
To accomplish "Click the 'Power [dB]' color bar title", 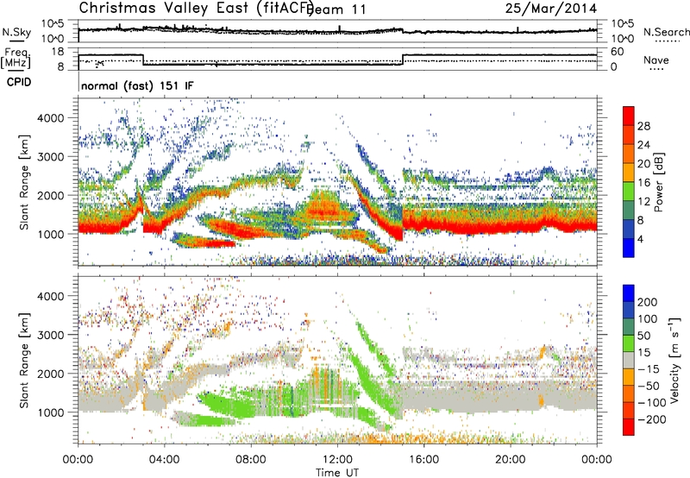I will pyautogui.click(x=658, y=182).
